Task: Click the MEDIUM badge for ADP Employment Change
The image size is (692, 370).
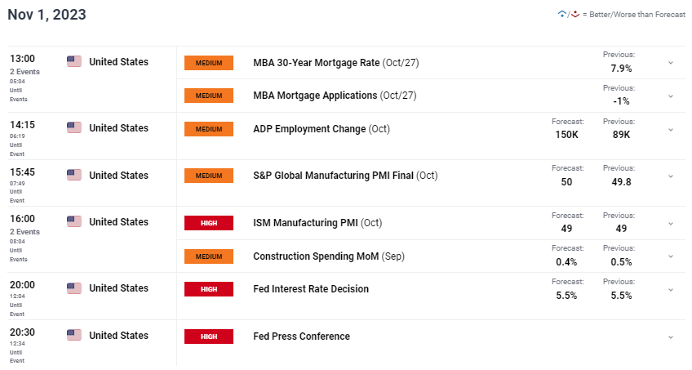Action: tap(209, 129)
